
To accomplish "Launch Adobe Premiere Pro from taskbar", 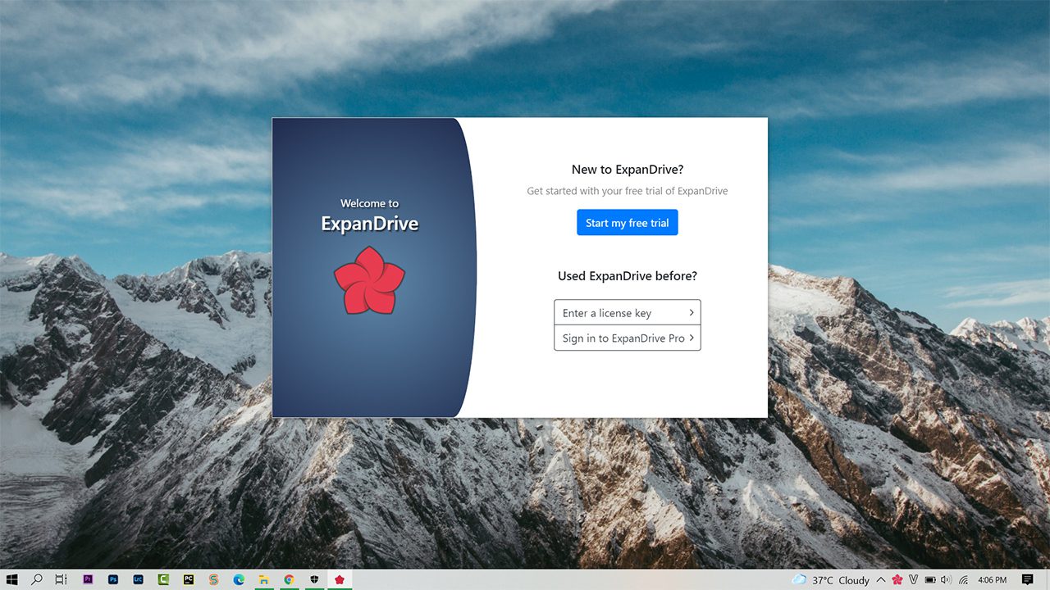I will tap(88, 579).
